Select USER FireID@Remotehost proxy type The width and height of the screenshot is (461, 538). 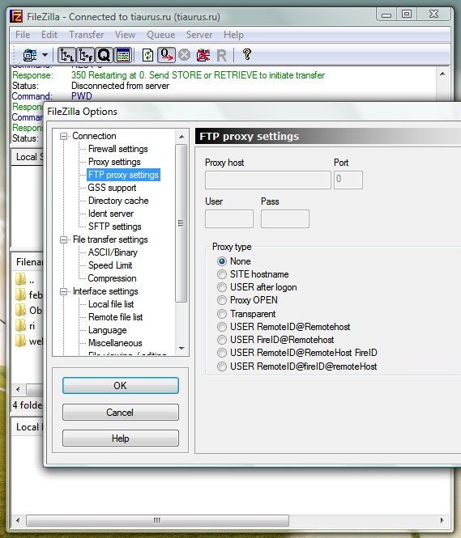(222, 340)
